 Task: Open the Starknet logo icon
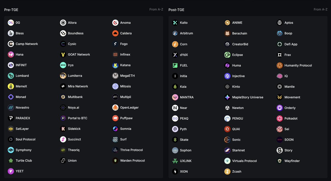(x=227, y=150)
